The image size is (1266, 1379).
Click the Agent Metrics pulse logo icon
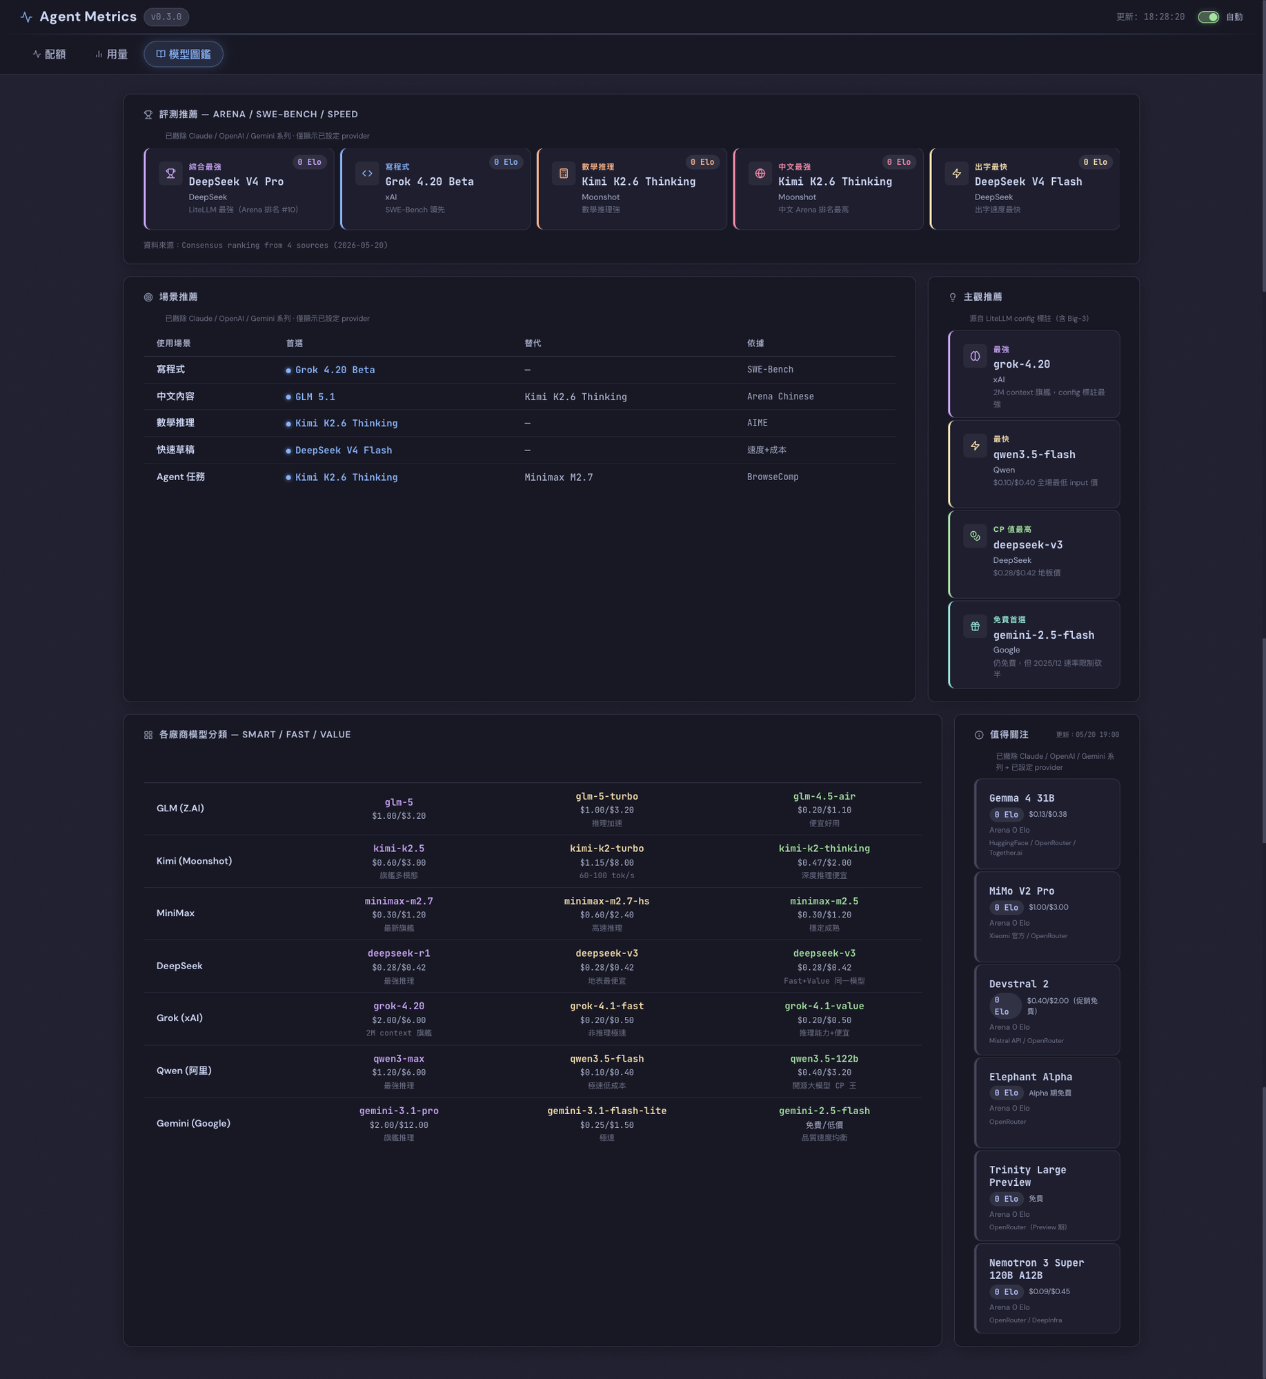(26, 17)
